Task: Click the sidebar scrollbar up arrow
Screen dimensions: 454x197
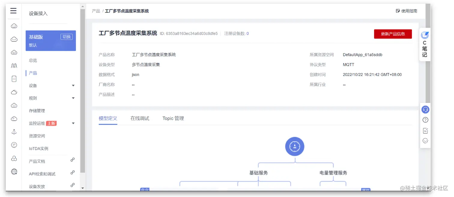Action: pyautogui.click(x=83, y=6)
